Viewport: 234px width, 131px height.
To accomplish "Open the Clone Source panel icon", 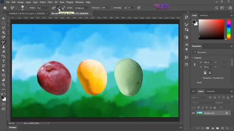I will click(x=186, y=37).
